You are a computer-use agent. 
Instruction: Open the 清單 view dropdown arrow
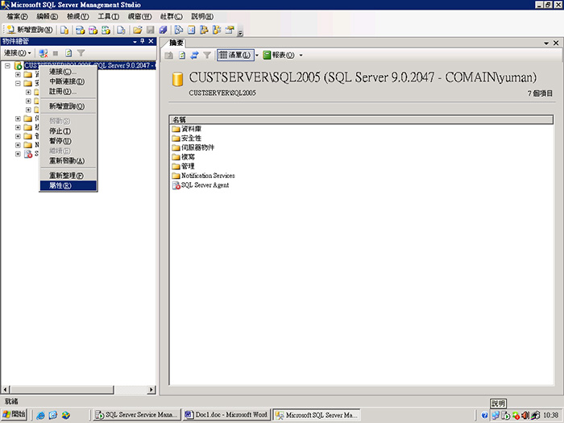coord(257,55)
